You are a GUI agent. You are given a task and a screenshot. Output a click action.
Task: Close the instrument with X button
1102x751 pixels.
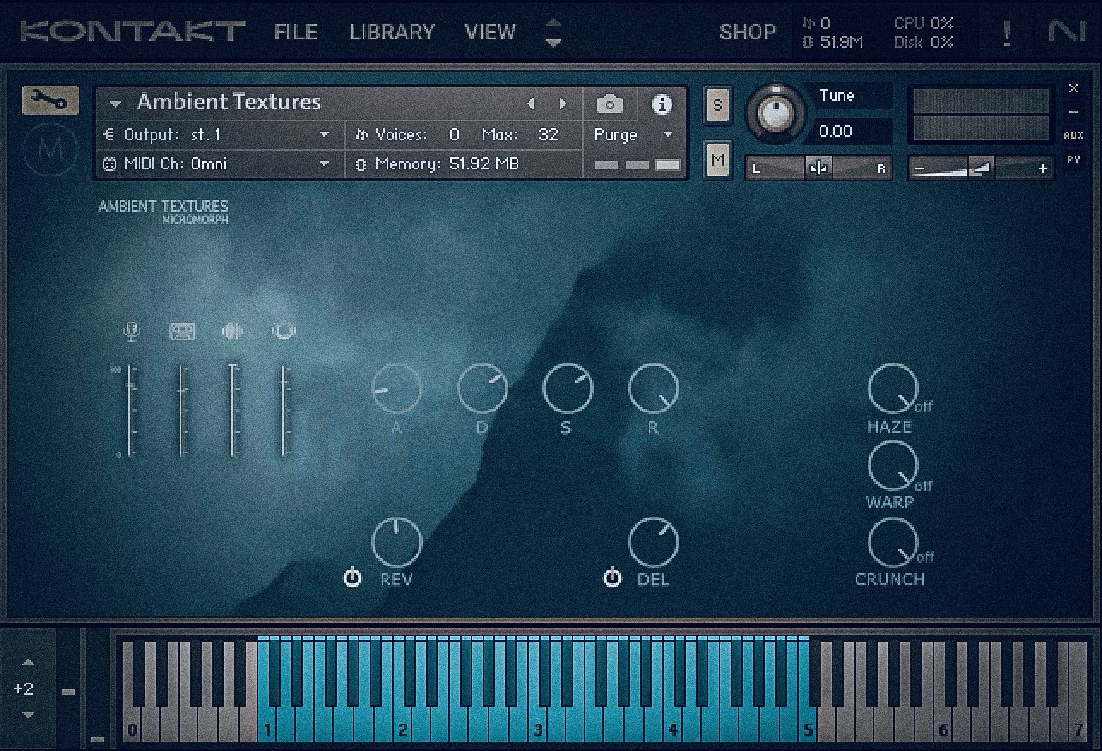[x=1074, y=88]
